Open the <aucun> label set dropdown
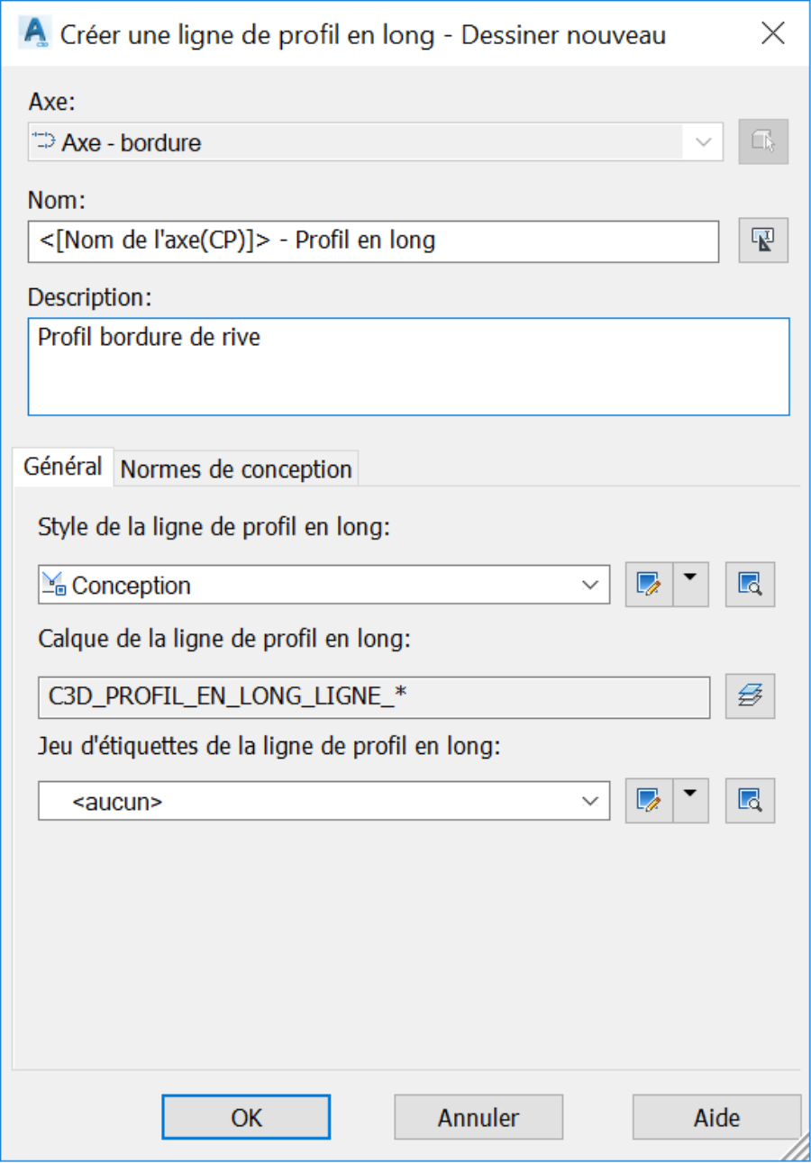Screen dimensions: 811x1163 click(x=324, y=800)
